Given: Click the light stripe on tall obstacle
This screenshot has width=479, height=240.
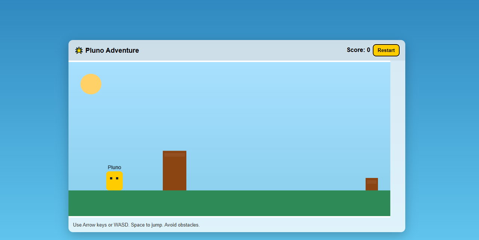Looking at the screenshot, I should [x=174, y=155].
